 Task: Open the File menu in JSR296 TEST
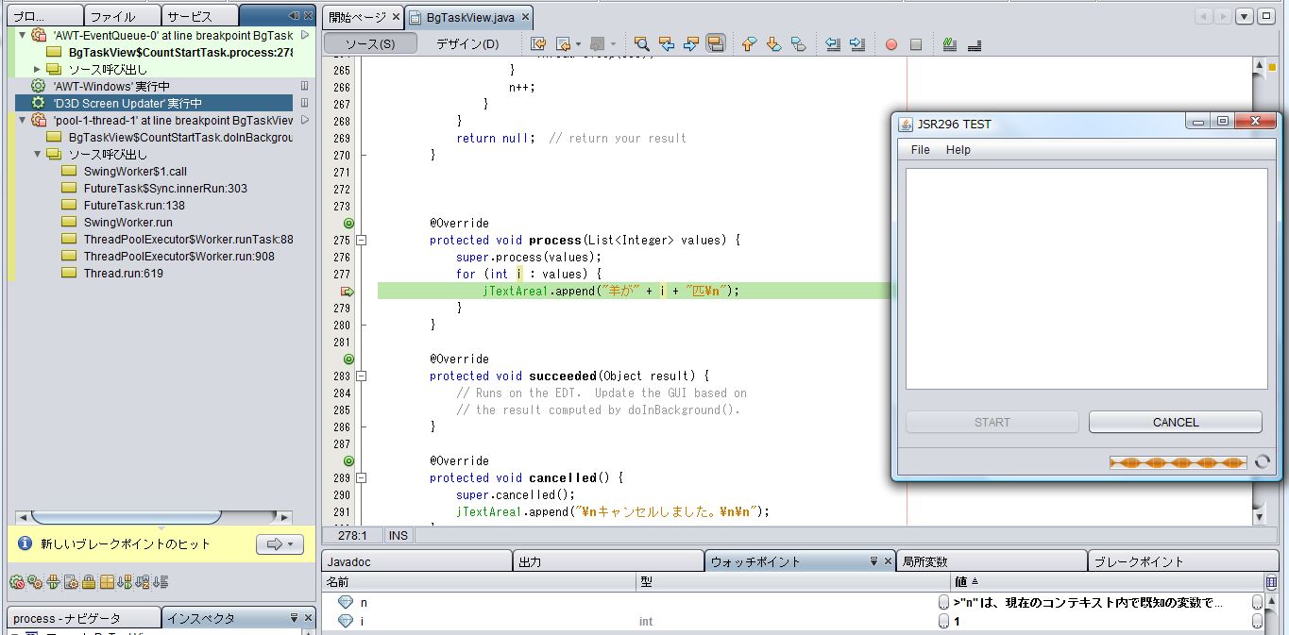click(x=920, y=150)
